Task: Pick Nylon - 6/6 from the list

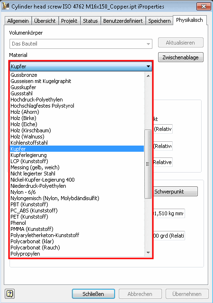Action: (x=77, y=192)
